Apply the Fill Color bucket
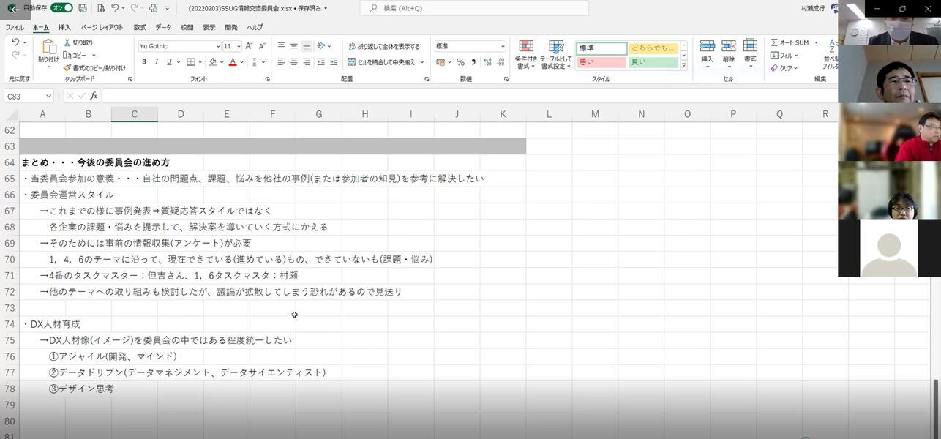The width and height of the screenshot is (941, 439). point(213,62)
